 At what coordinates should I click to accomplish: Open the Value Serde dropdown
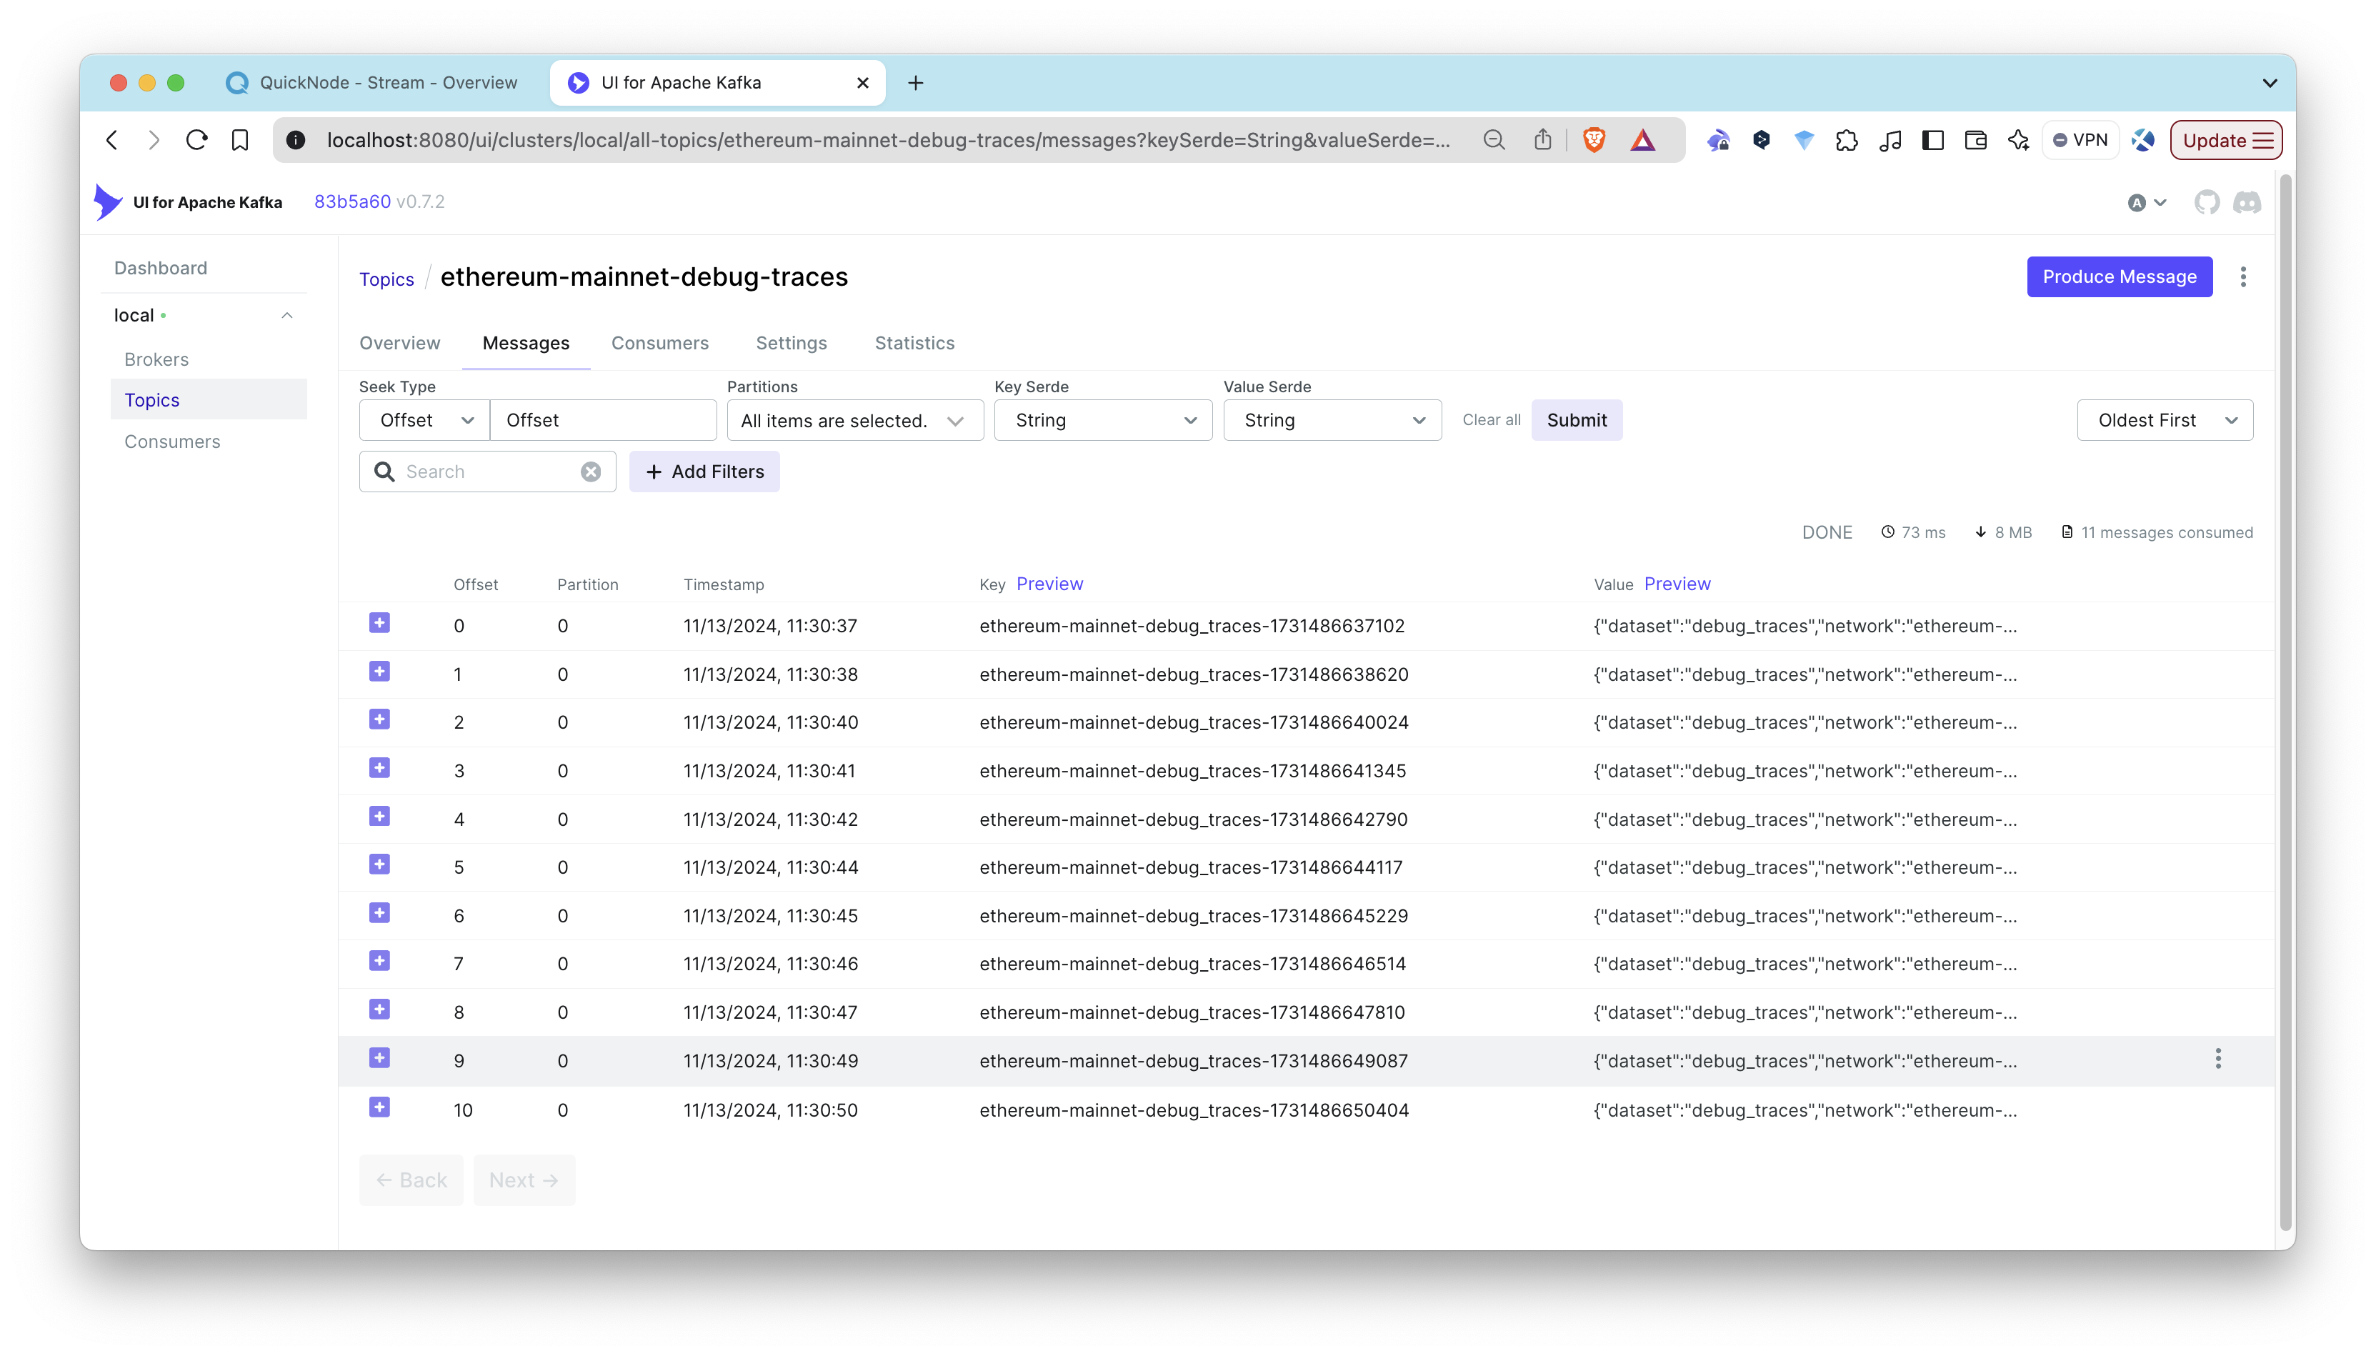tap(1332, 421)
